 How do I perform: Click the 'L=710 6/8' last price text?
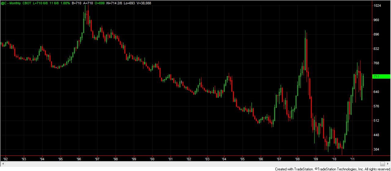click(40, 3)
